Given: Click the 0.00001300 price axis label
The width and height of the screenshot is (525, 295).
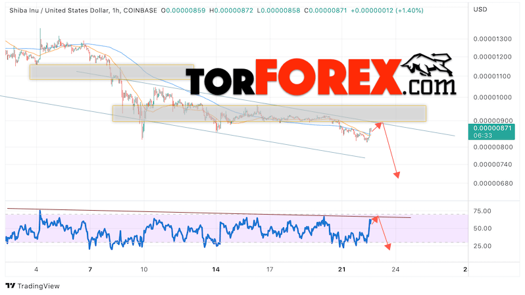Looking at the screenshot, I should (x=493, y=39).
